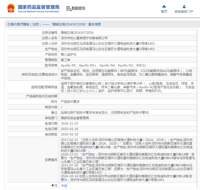Click the 政务服务门户 user icon
This screenshot has height=190, width=200.
tap(184, 6)
